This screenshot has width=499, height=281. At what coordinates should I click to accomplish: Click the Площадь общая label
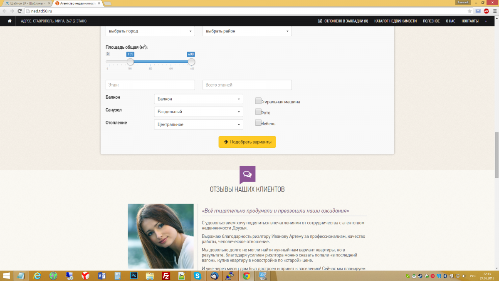tap(127, 47)
